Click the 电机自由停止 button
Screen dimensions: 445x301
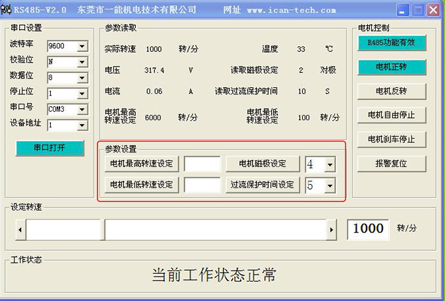[x=392, y=115]
